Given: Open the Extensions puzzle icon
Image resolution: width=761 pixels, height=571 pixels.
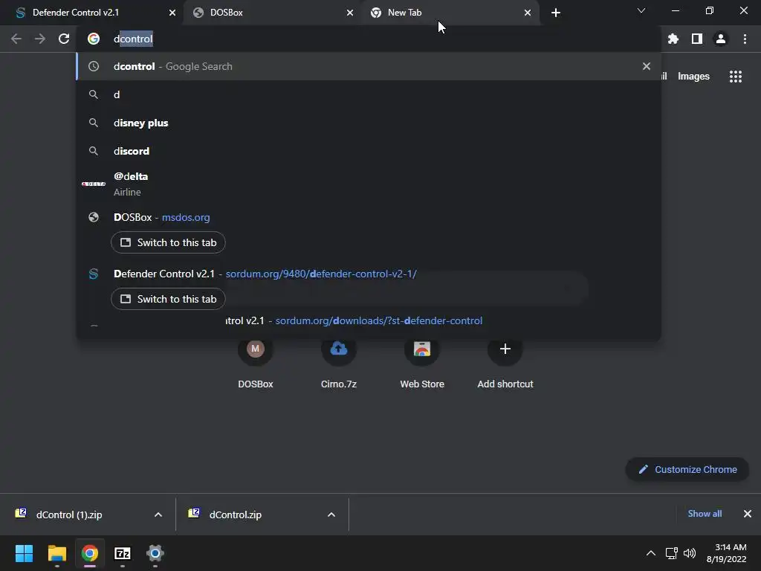Looking at the screenshot, I should [x=673, y=39].
